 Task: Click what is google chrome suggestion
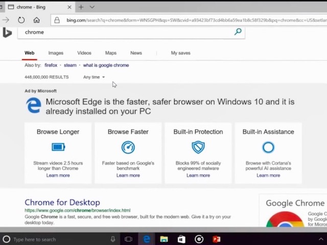106,65
